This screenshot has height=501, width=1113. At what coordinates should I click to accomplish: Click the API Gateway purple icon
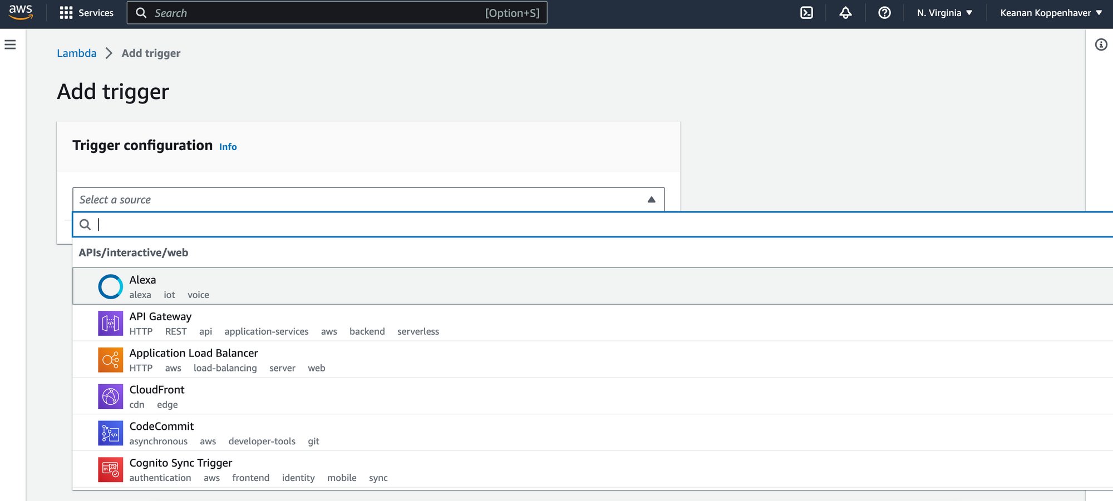point(110,323)
